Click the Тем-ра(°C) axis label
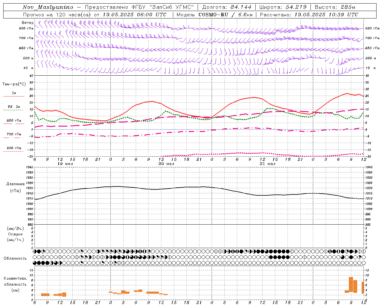This screenshot has height=305, width=381. pos(14,84)
